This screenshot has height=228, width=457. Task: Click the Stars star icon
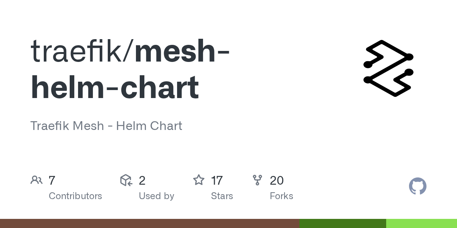tap(199, 180)
